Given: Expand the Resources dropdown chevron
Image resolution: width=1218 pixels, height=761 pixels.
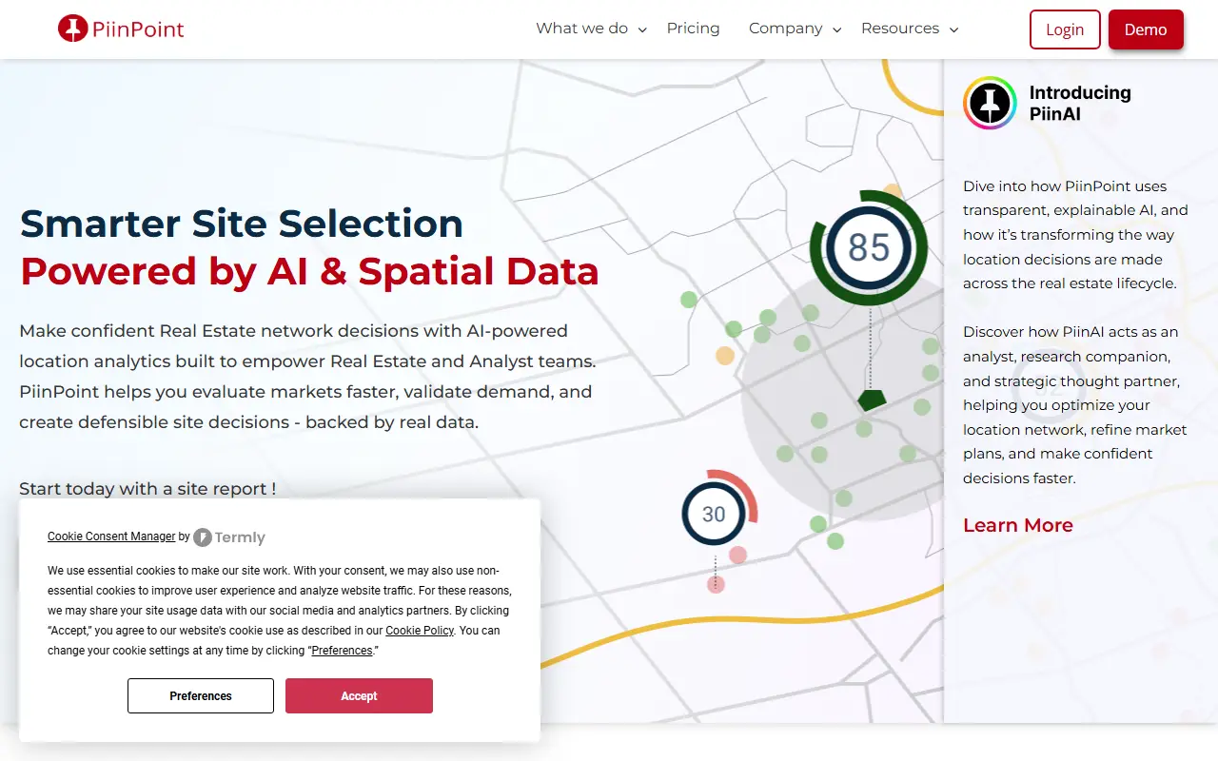Looking at the screenshot, I should 953,30.
